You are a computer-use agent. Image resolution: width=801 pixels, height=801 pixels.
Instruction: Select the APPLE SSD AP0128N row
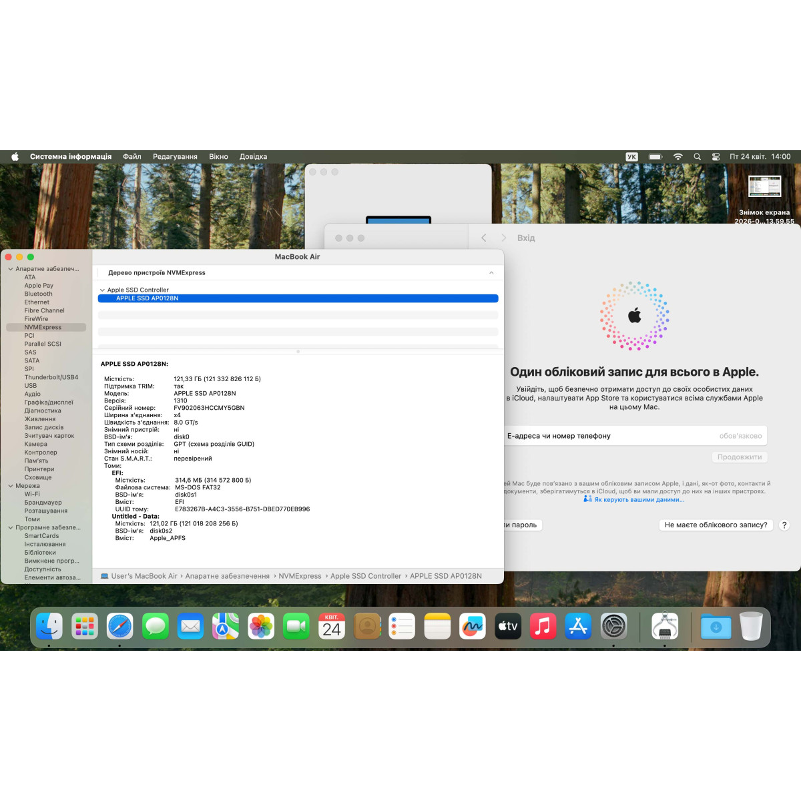pos(298,298)
